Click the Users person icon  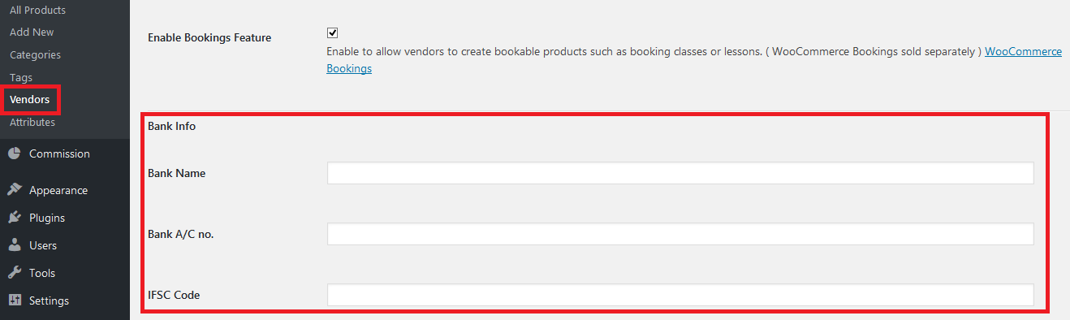coord(14,245)
